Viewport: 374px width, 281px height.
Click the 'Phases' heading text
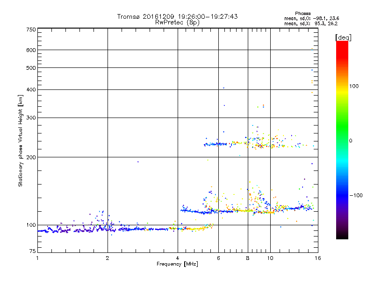pos(302,14)
